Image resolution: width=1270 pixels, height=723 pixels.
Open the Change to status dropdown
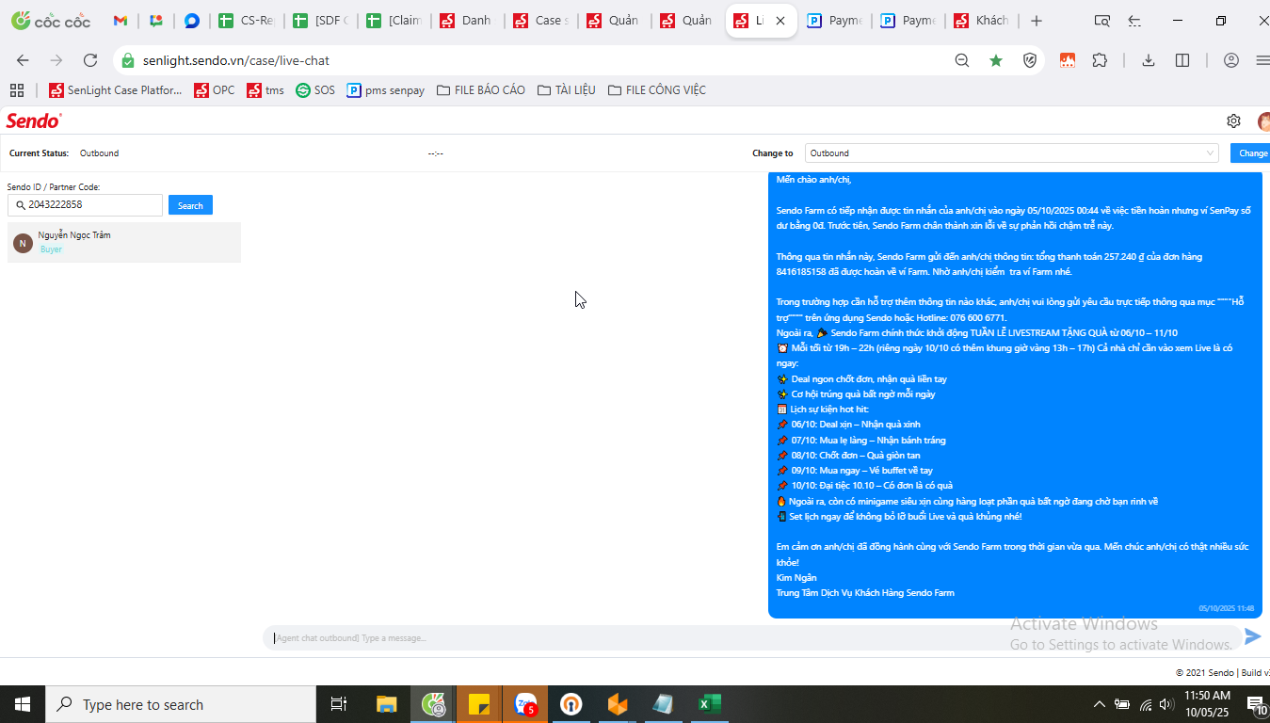[x=1012, y=153]
